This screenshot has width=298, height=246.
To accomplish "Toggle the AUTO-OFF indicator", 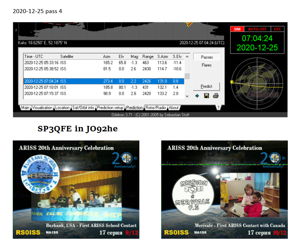I will pyautogui.click(x=257, y=29).
